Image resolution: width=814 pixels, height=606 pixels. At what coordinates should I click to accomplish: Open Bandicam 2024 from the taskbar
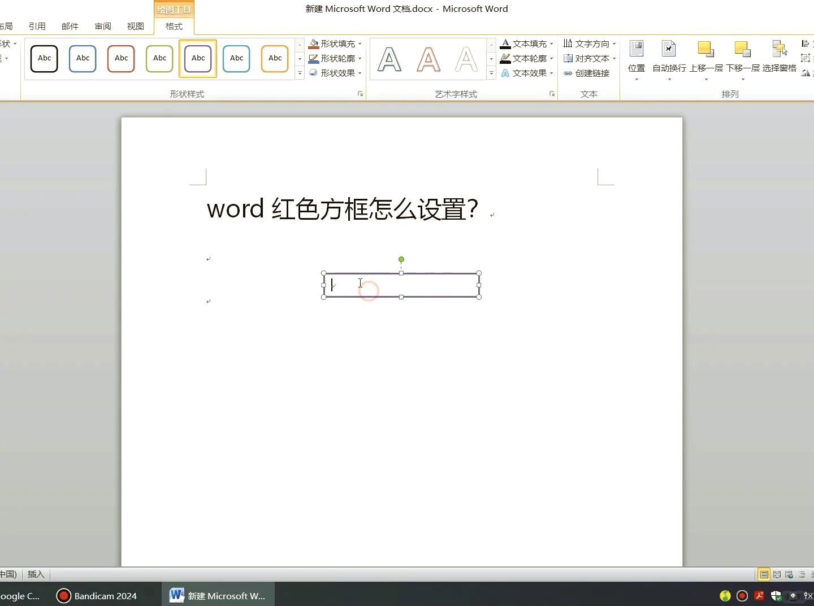[x=97, y=596]
